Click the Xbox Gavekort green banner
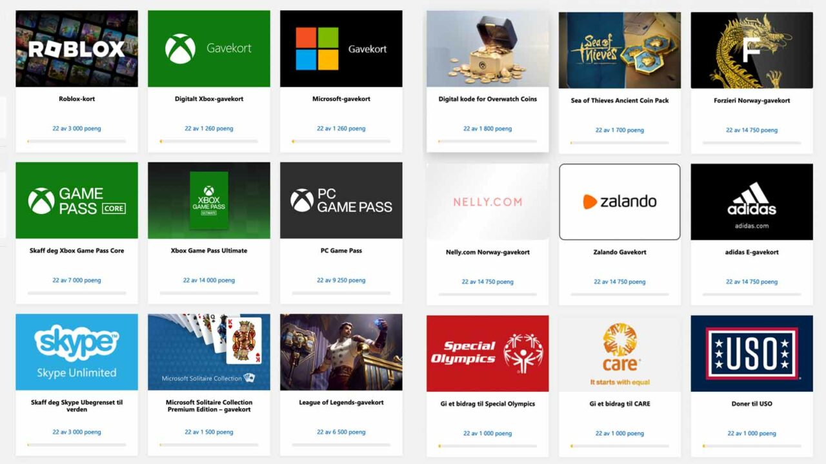The height and width of the screenshot is (464, 826). click(209, 48)
